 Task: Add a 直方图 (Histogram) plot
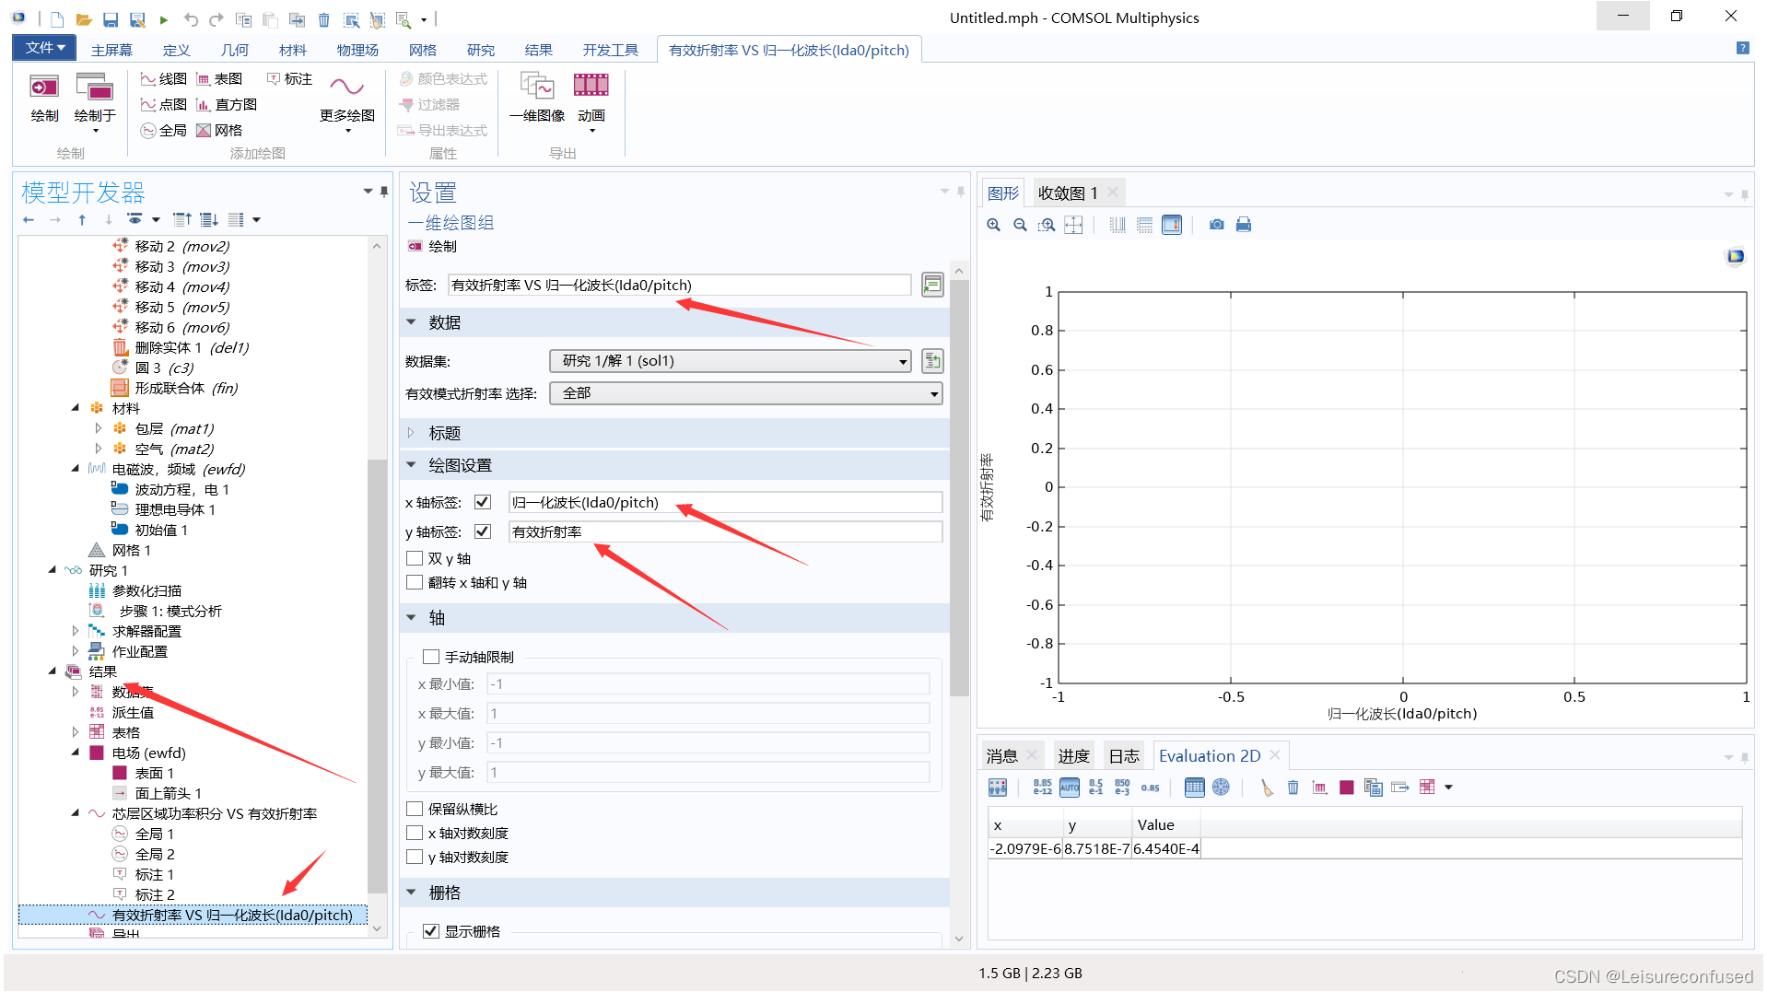[x=227, y=105]
